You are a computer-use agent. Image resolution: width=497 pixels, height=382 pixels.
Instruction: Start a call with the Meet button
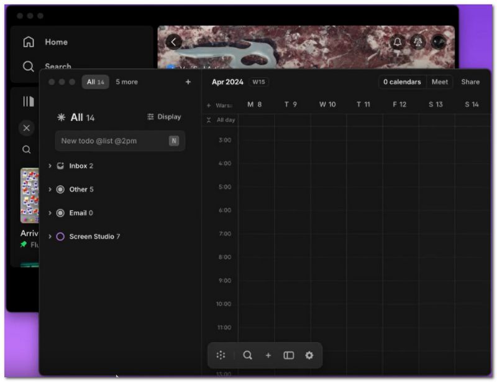coord(439,82)
